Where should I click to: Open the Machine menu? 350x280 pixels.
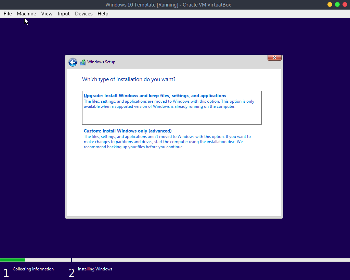coord(26,14)
